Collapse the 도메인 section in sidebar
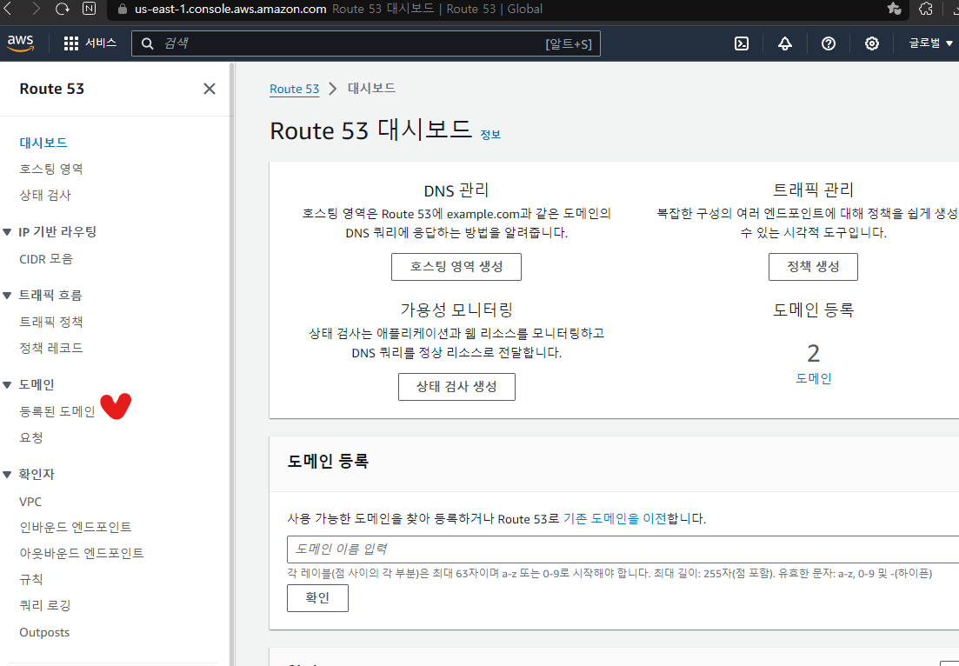This screenshot has width=959, height=666. pyautogui.click(x=7, y=384)
